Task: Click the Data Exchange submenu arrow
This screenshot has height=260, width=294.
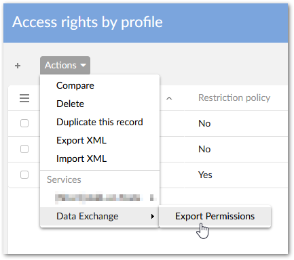Action: pyautogui.click(x=153, y=217)
